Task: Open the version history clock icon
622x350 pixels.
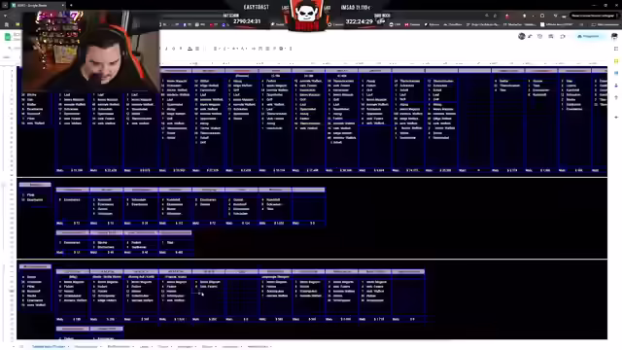Action: [540, 37]
